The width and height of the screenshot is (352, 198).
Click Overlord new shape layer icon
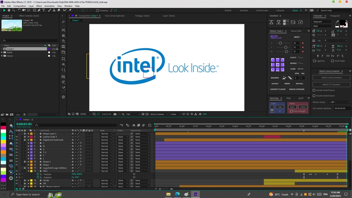[300, 22]
